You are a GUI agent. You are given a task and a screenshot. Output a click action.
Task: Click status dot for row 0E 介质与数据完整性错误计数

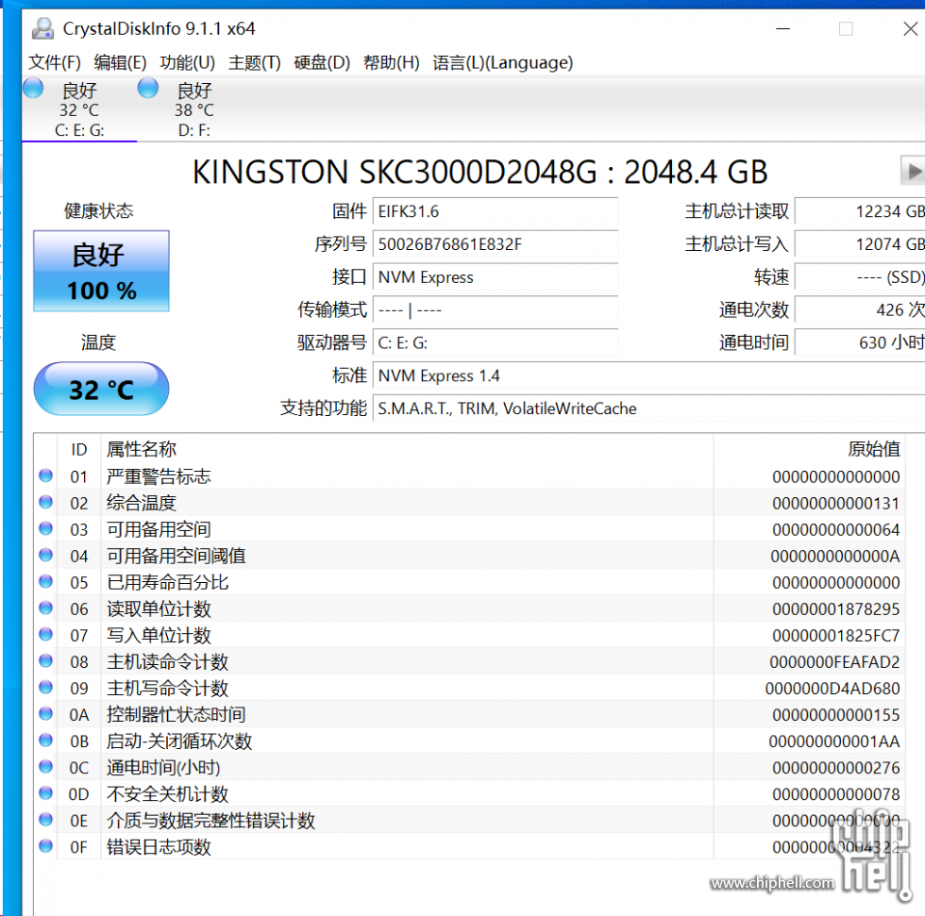click(45, 820)
